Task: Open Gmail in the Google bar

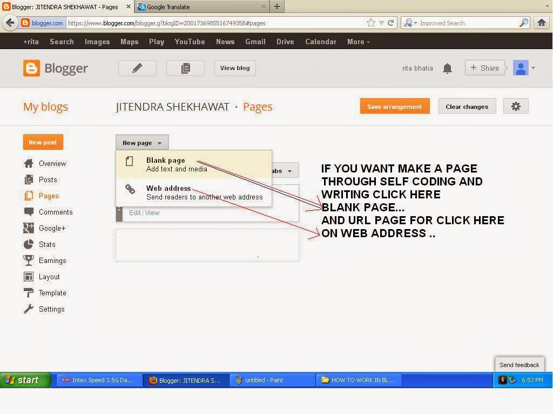Action: coord(255,42)
